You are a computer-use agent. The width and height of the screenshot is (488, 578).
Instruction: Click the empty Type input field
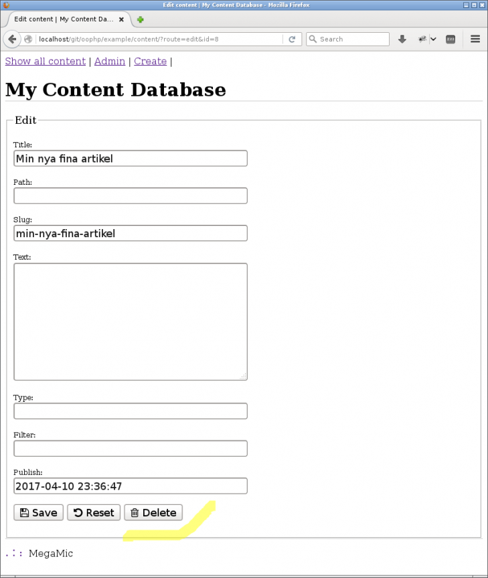[x=131, y=411]
